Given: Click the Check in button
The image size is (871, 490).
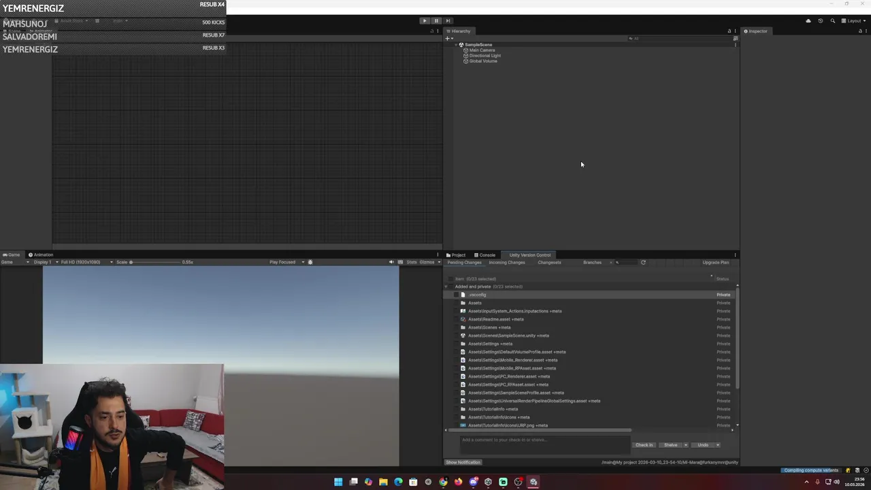Looking at the screenshot, I should 644,445.
